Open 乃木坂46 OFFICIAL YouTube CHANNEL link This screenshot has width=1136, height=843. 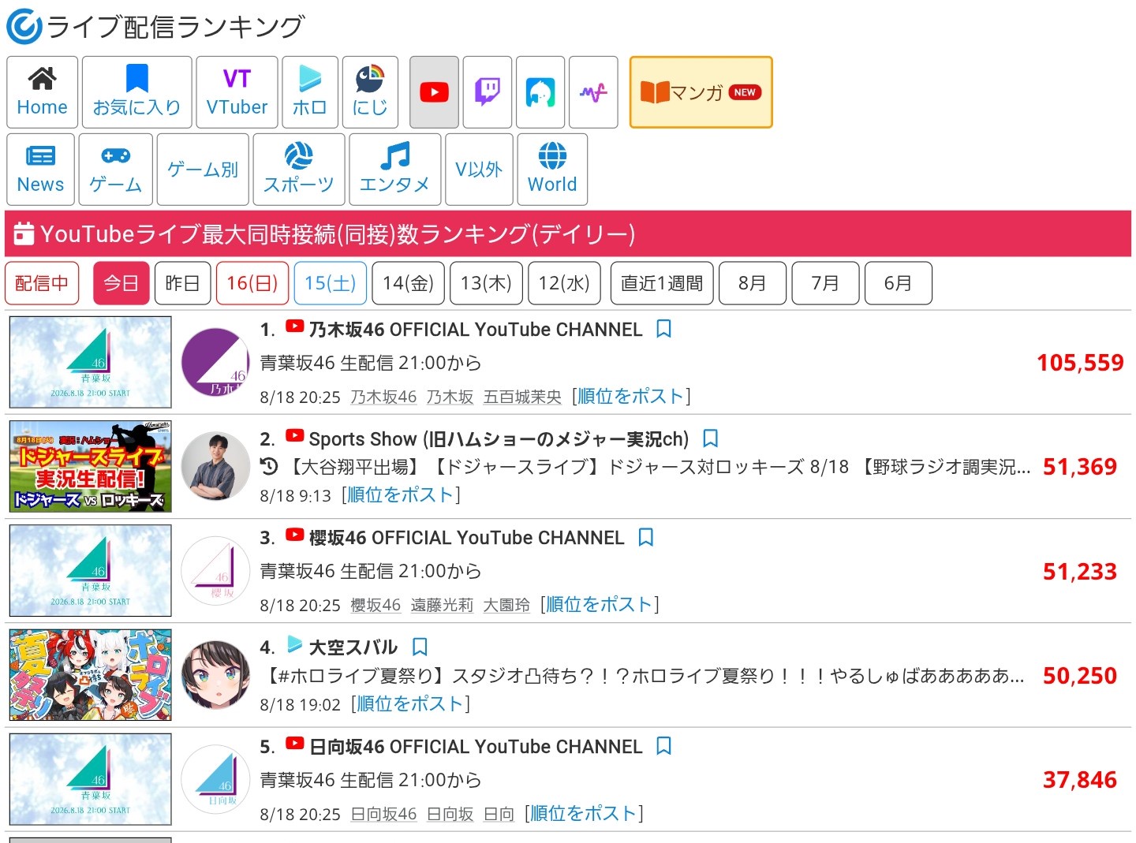click(x=476, y=330)
